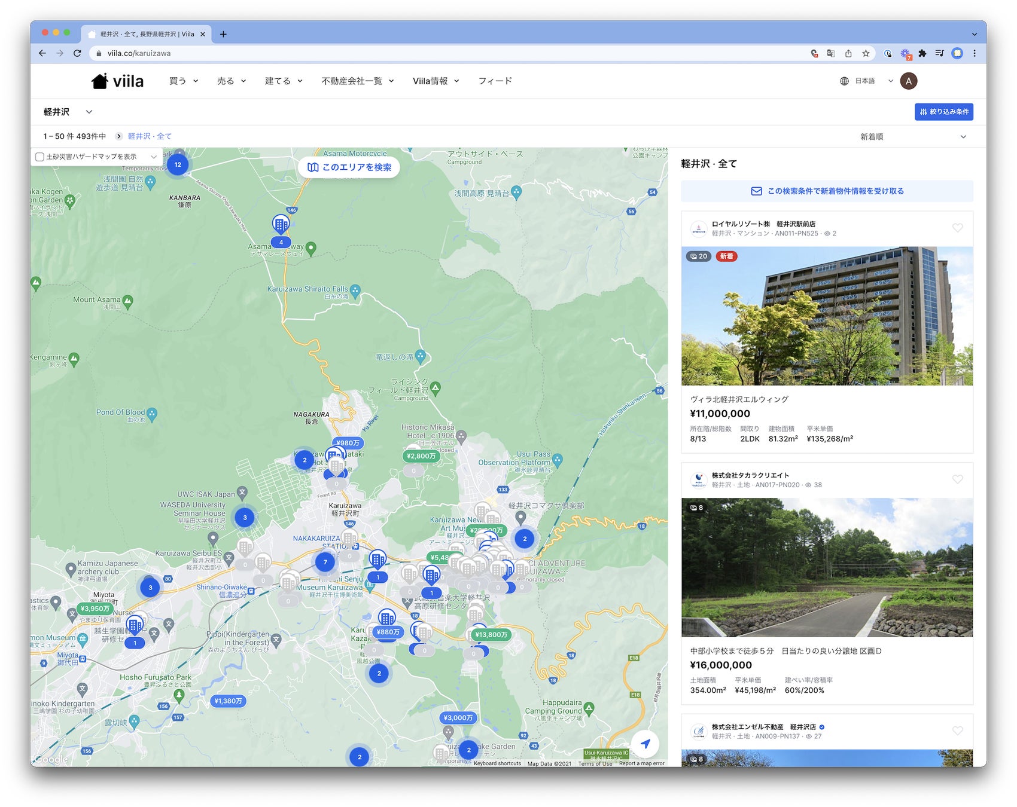
Task: Open the user avatar A profile
Action: tap(908, 81)
